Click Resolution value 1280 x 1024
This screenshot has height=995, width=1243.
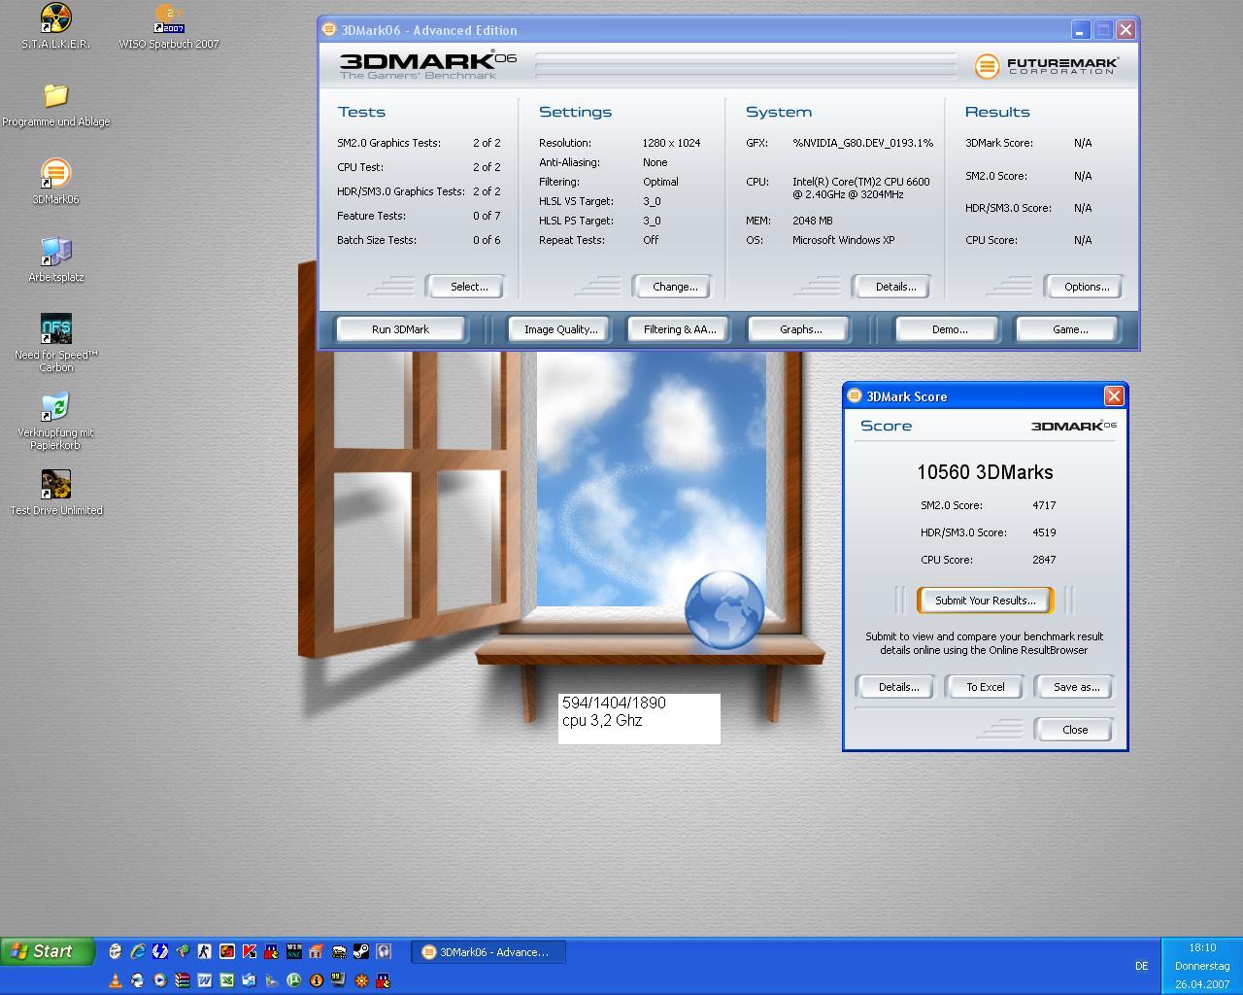(x=671, y=143)
